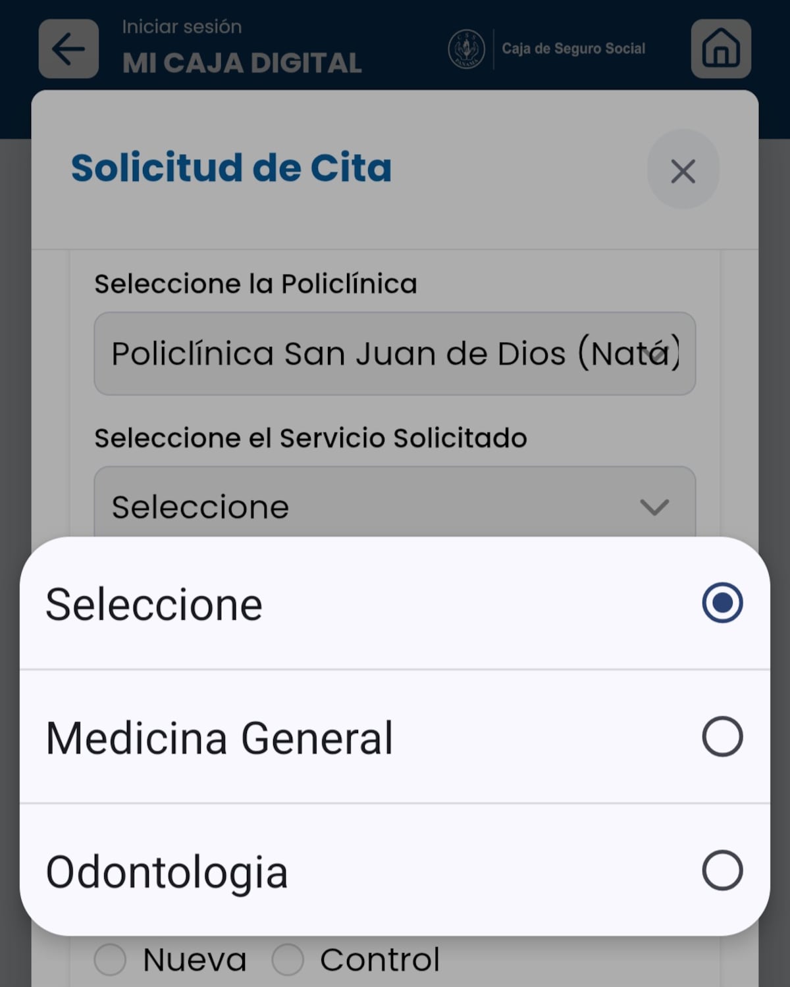Click the Caja de Seguro Social text
This screenshot has width=790, height=987.
click(x=573, y=49)
